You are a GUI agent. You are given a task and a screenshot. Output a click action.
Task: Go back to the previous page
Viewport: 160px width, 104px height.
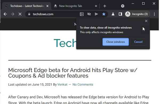5,14
